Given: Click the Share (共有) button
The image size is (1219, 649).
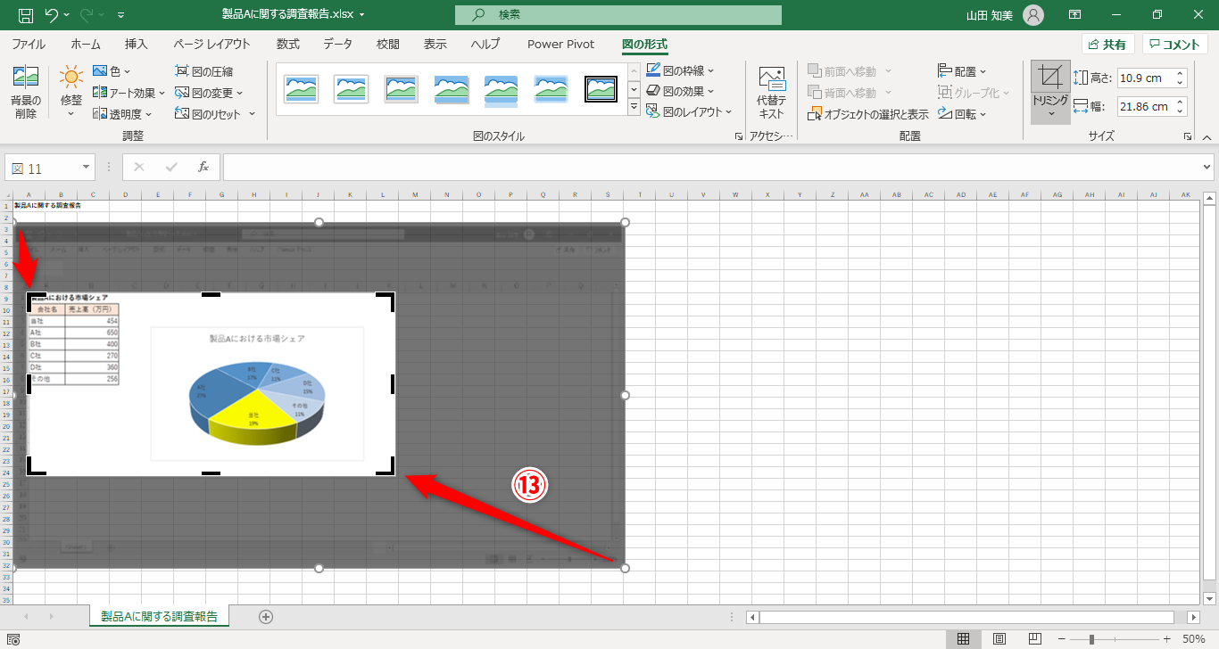Looking at the screenshot, I should click(x=1107, y=45).
